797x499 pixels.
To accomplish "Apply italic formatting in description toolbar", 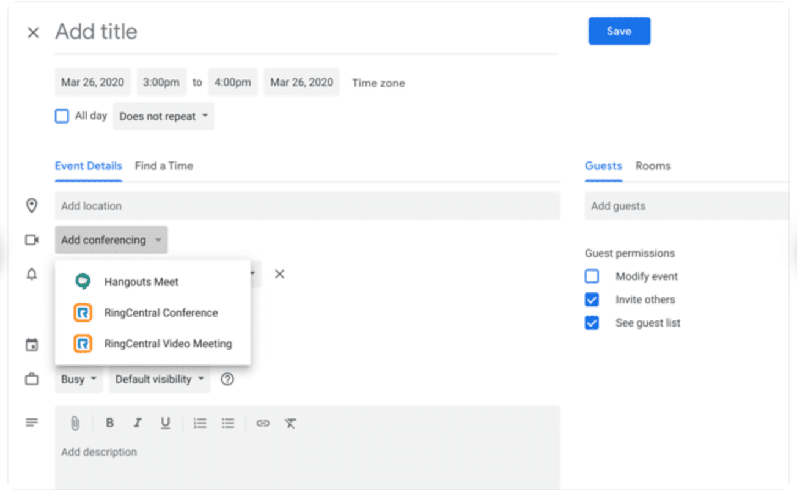I will point(138,423).
